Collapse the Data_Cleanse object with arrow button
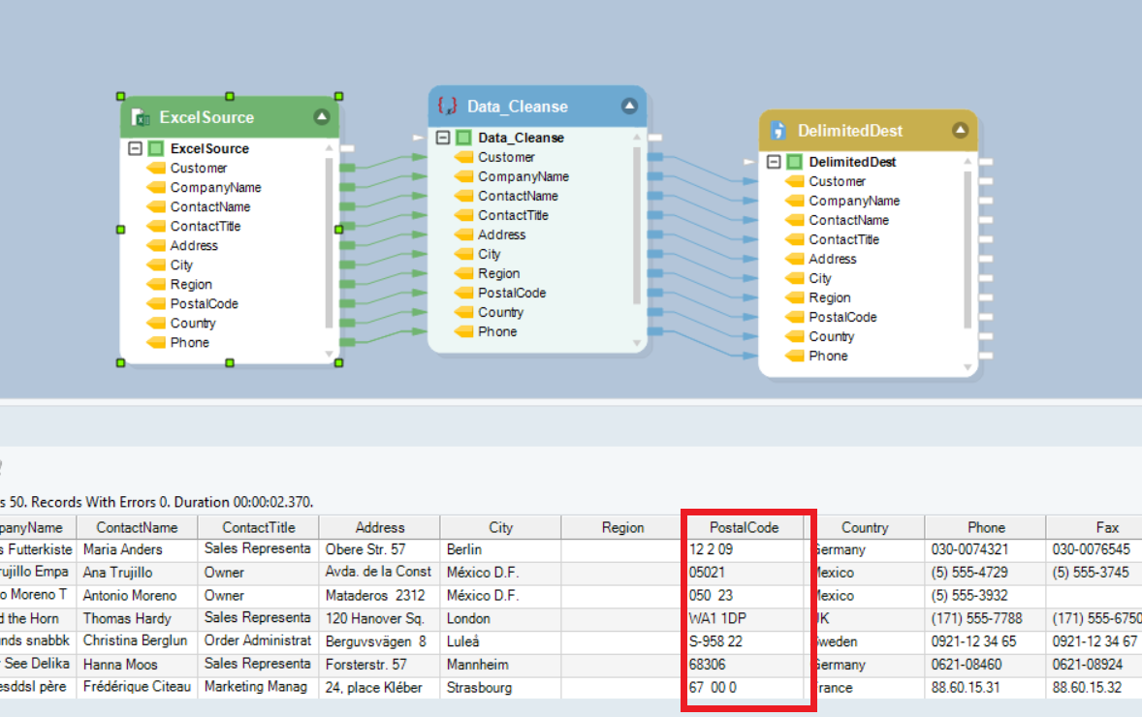The height and width of the screenshot is (717, 1142). click(629, 107)
